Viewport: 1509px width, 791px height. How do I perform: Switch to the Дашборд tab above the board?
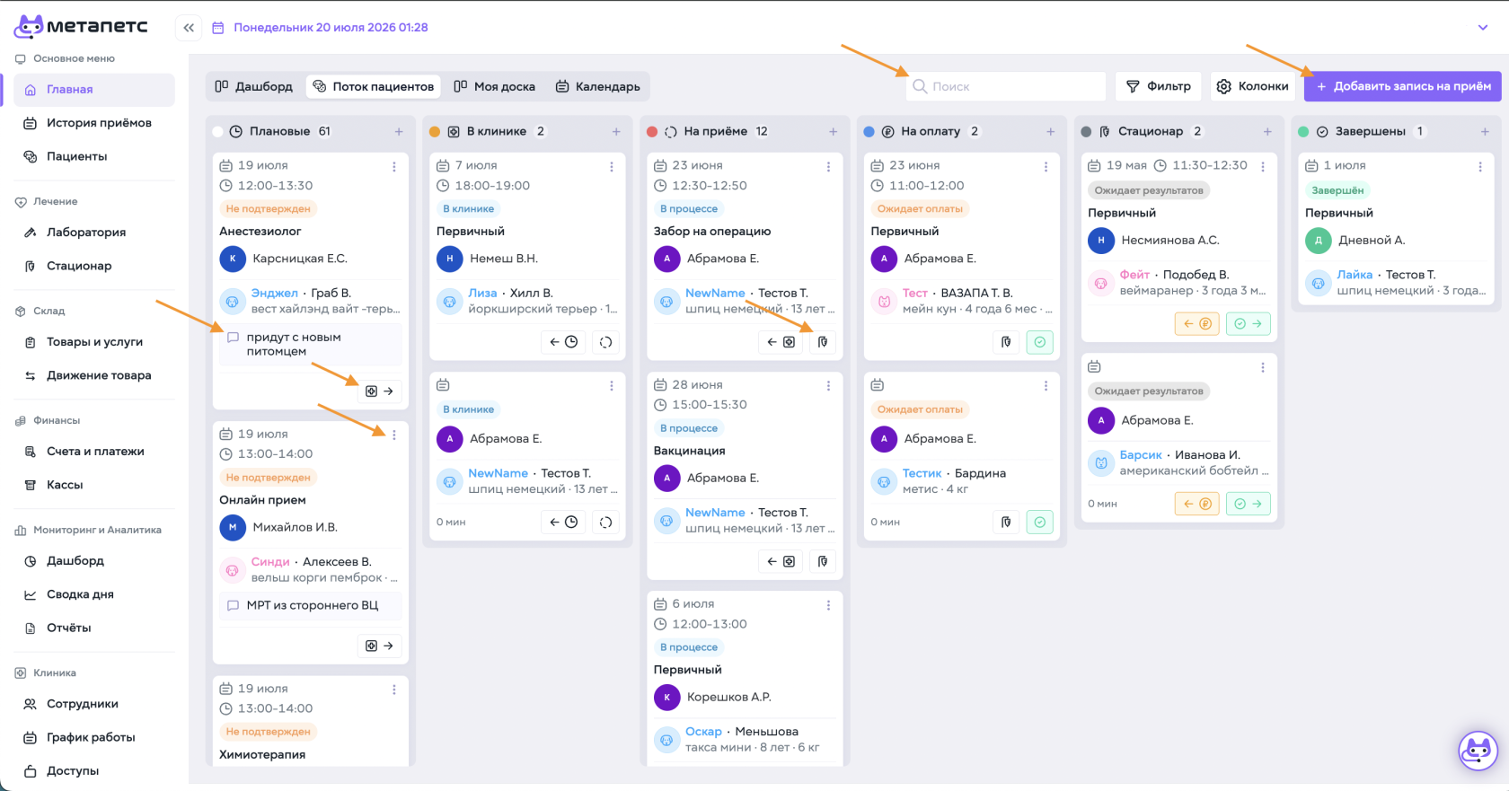(254, 86)
